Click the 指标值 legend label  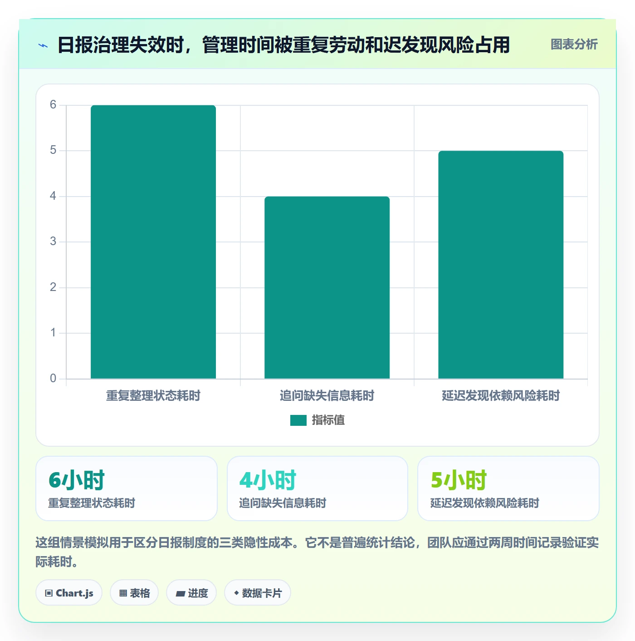coord(328,420)
